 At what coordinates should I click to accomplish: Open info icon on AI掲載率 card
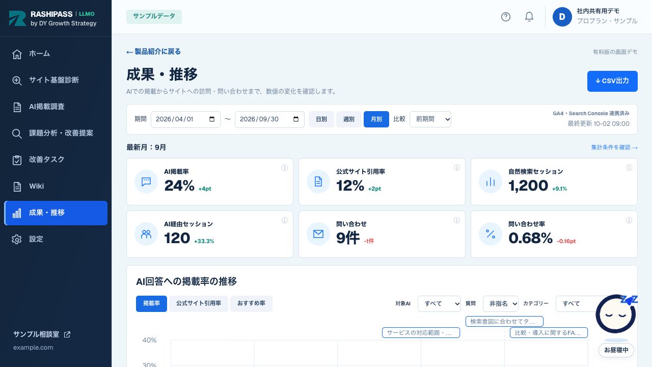tap(285, 168)
